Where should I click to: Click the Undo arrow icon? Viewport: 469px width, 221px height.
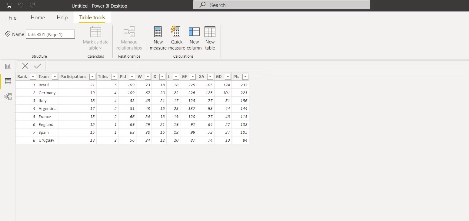pyautogui.click(x=21, y=5)
